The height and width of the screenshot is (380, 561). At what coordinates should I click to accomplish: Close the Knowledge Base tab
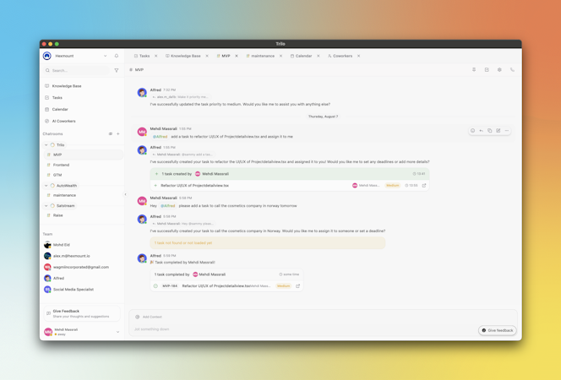[x=207, y=56]
